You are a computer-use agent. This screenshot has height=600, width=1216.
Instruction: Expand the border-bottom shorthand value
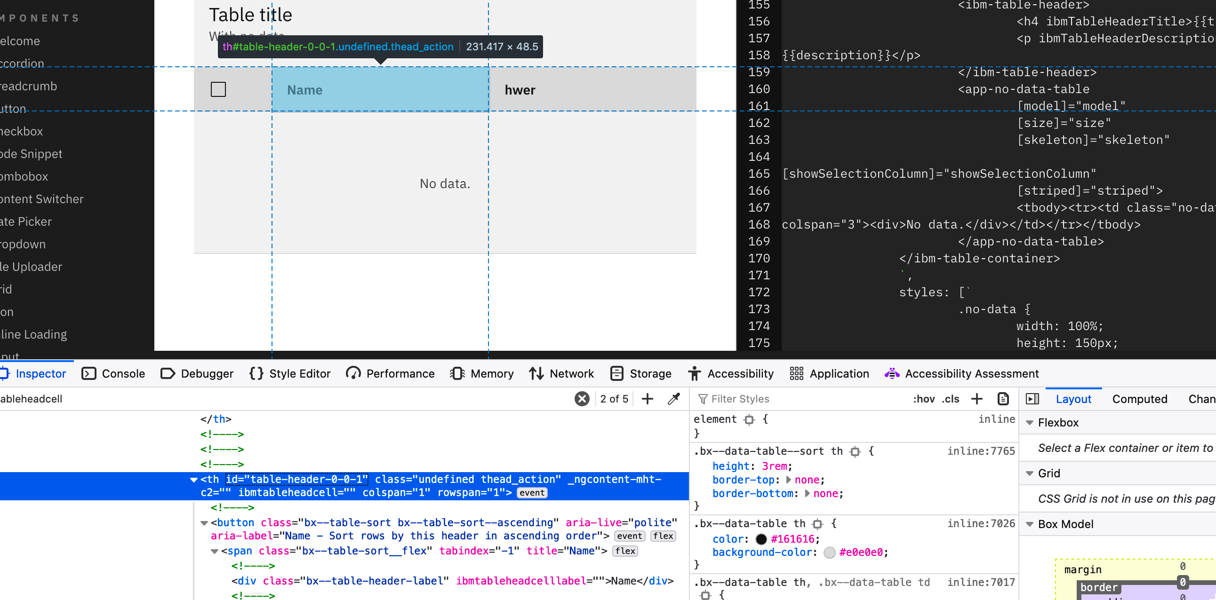click(x=807, y=493)
